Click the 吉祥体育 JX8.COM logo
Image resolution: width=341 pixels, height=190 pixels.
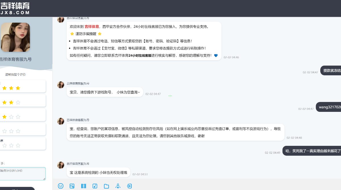(15, 8)
